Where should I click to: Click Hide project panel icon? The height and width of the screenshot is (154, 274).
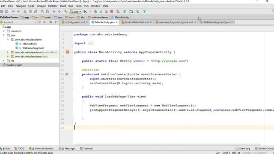point(56,22)
